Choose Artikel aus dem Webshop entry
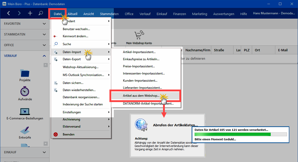This screenshot has height=162, width=298. 145,96
